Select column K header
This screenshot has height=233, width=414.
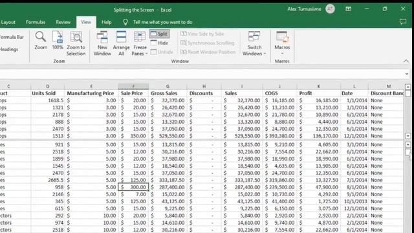tap(319, 86)
